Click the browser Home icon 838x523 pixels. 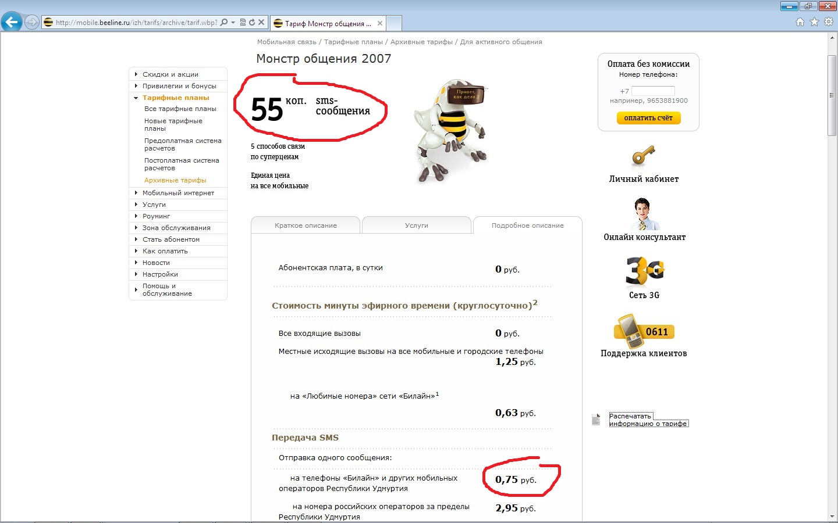pyautogui.click(x=800, y=22)
